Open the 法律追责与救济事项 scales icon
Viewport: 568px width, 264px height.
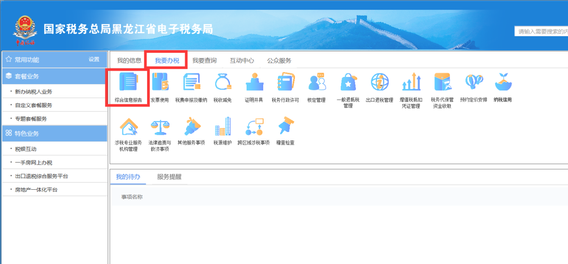pos(160,127)
